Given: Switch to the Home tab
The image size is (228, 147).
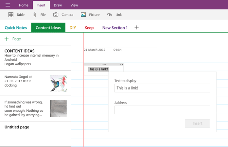Looking at the screenshot, I should 24,5.
